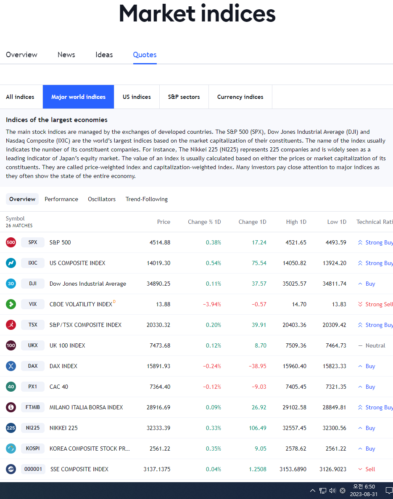Click the SSE 000001 logo icon
Viewport: 393px width, 499px height.
pyautogui.click(x=11, y=469)
